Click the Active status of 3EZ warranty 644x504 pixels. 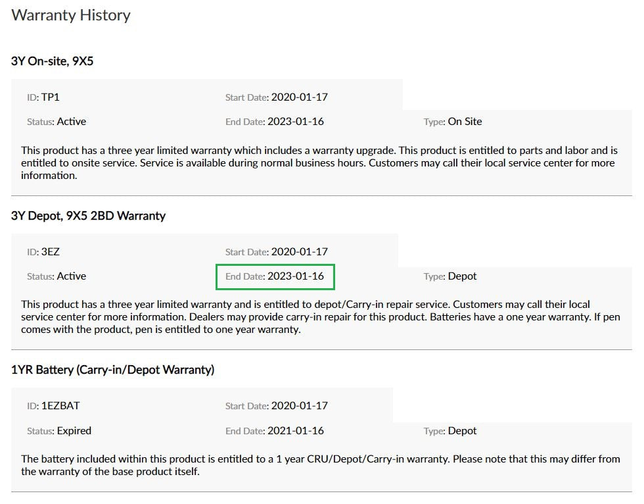(72, 276)
